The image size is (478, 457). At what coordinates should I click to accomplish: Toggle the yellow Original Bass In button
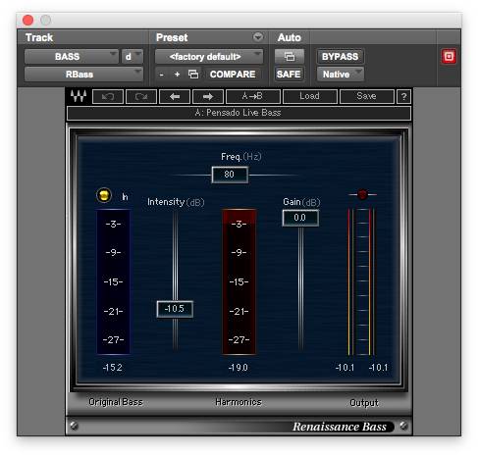(x=104, y=195)
